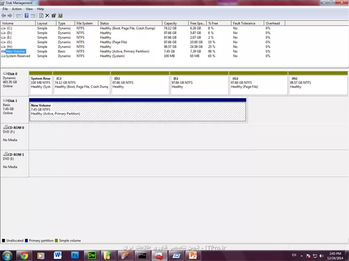Click the (H:) 98.57 GB partition block

318,83
